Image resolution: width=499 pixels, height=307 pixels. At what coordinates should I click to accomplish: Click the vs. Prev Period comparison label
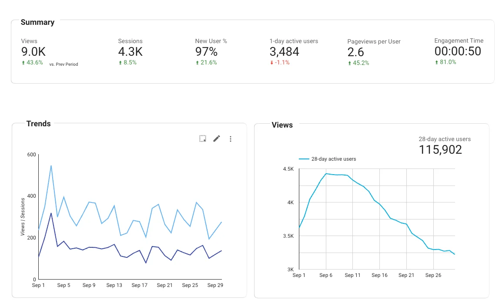pyautogui.click(x=64, y=64)
